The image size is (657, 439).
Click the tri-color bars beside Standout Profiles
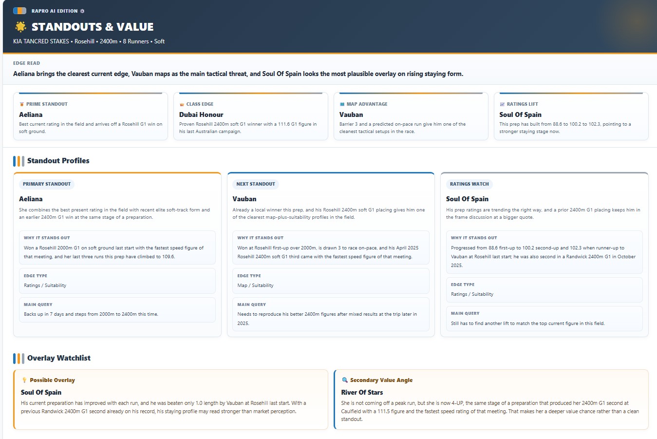point(19,161)
